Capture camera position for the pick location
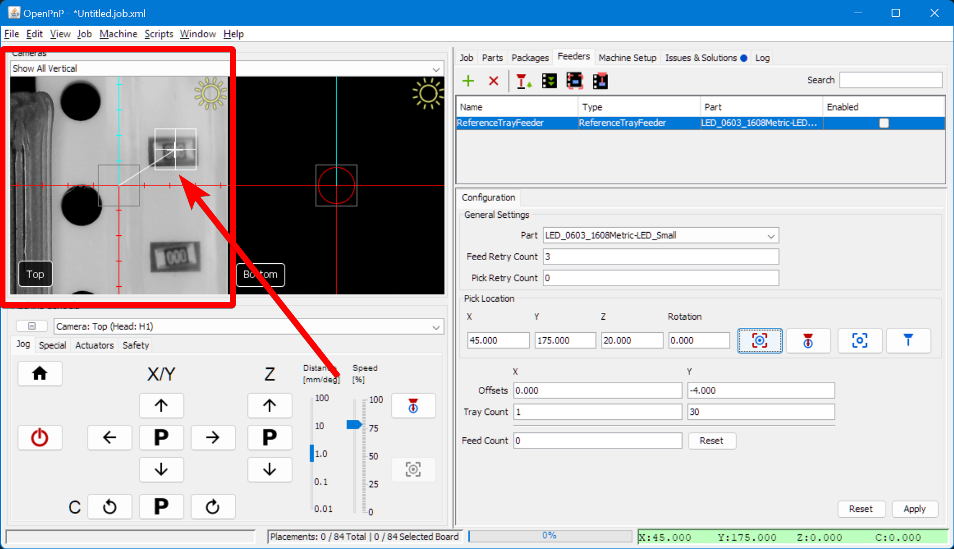The image size is (954, 549). click(760, 340)
